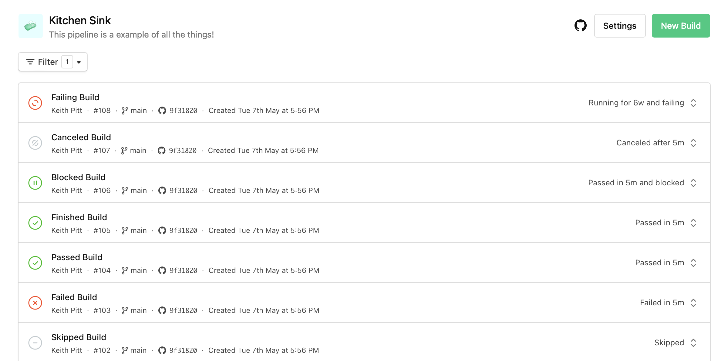Click the Failing Build running status icon

point(35,103)
